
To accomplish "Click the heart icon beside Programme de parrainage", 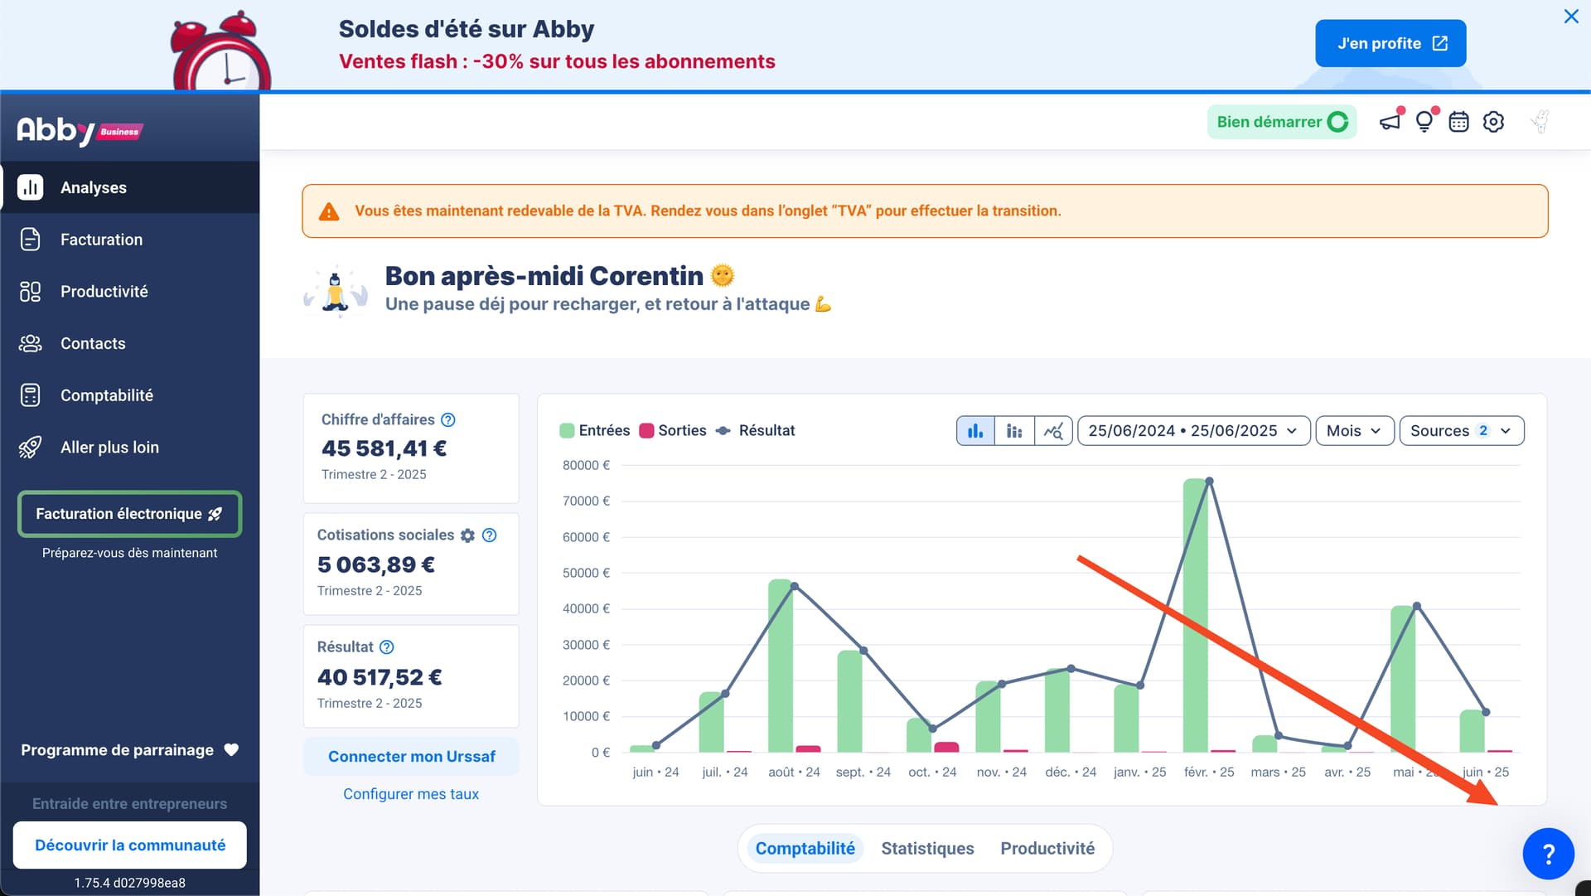I will [x=231, y=750].
